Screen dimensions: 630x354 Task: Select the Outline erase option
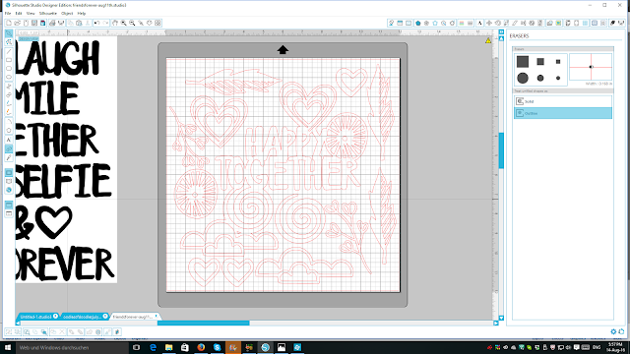[x=563, y=113]
